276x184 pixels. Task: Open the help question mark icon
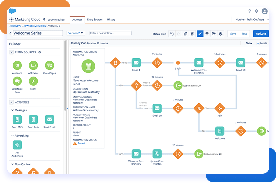(250, 11)
